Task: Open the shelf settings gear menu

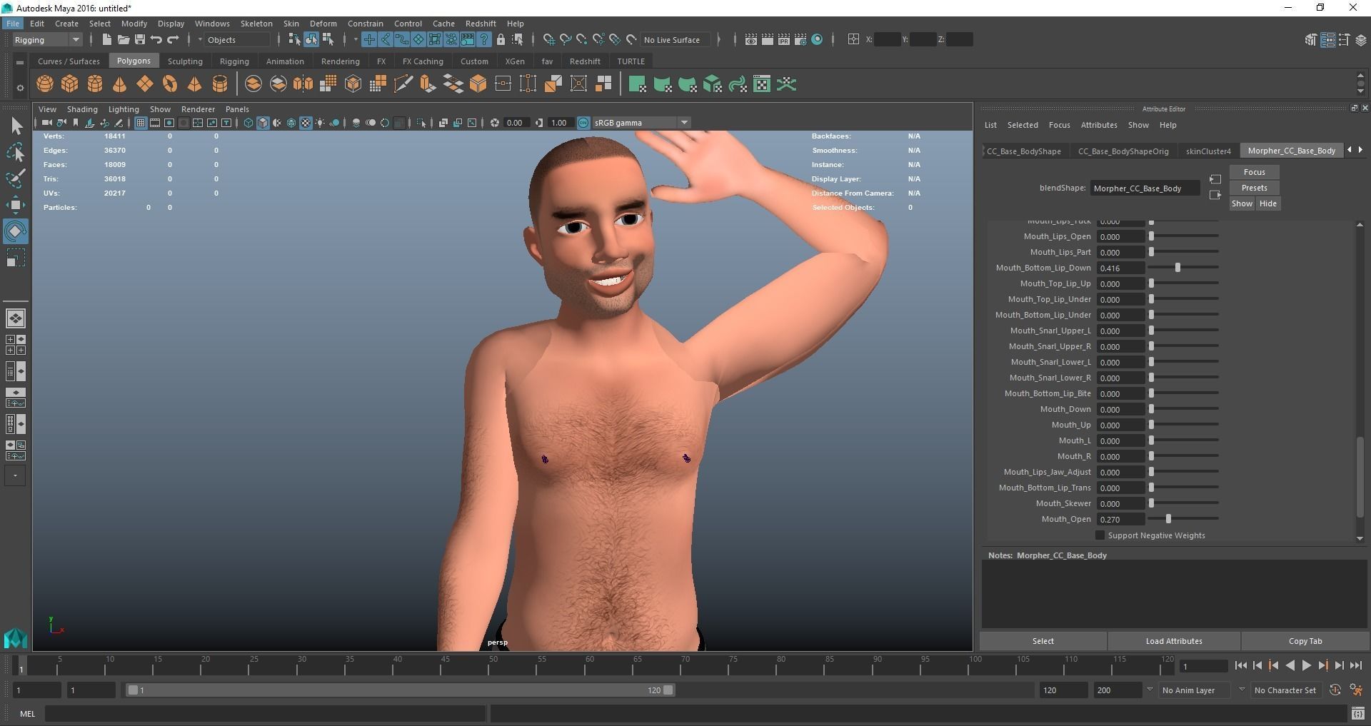Action: [20, 88]
